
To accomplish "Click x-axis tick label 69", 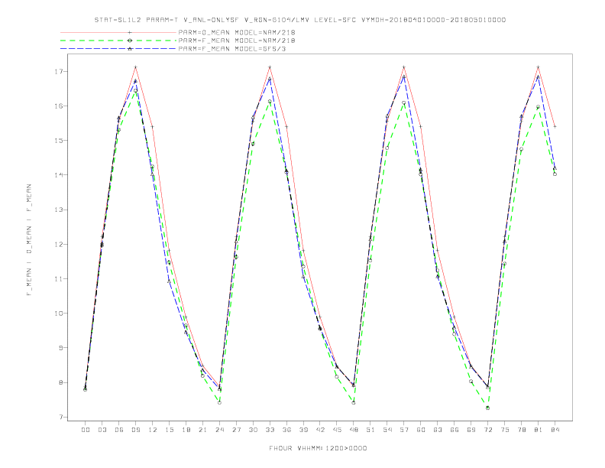I will coord(471,430).
